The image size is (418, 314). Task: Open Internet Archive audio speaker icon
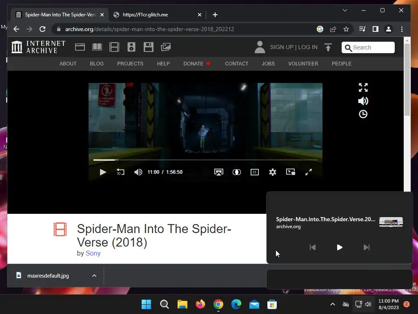[131, 47]
